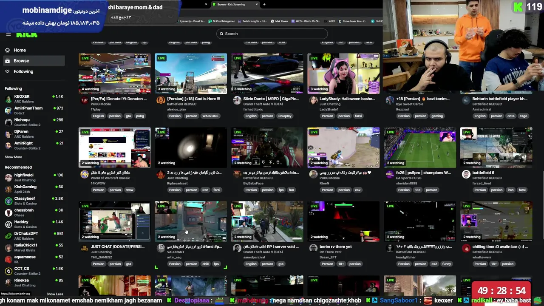The height and width of the screenshot is (306, 544).
Task: Collapse the Recommended list with Show Less
Action: click(x=55, y=294)
